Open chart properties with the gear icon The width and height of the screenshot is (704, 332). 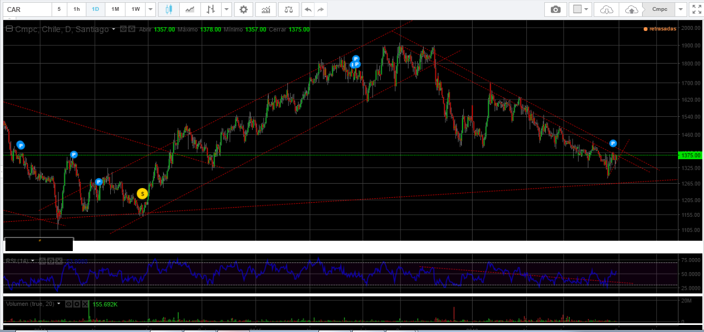coord(243,9)
